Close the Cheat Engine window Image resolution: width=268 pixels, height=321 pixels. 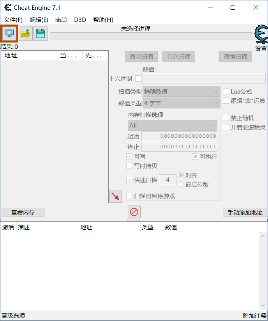(x=256, y=7)
